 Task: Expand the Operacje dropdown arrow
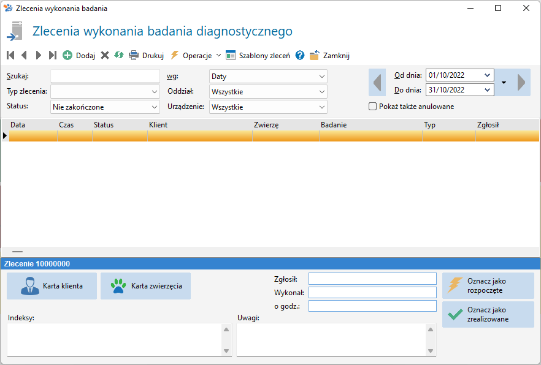point(218,55)
